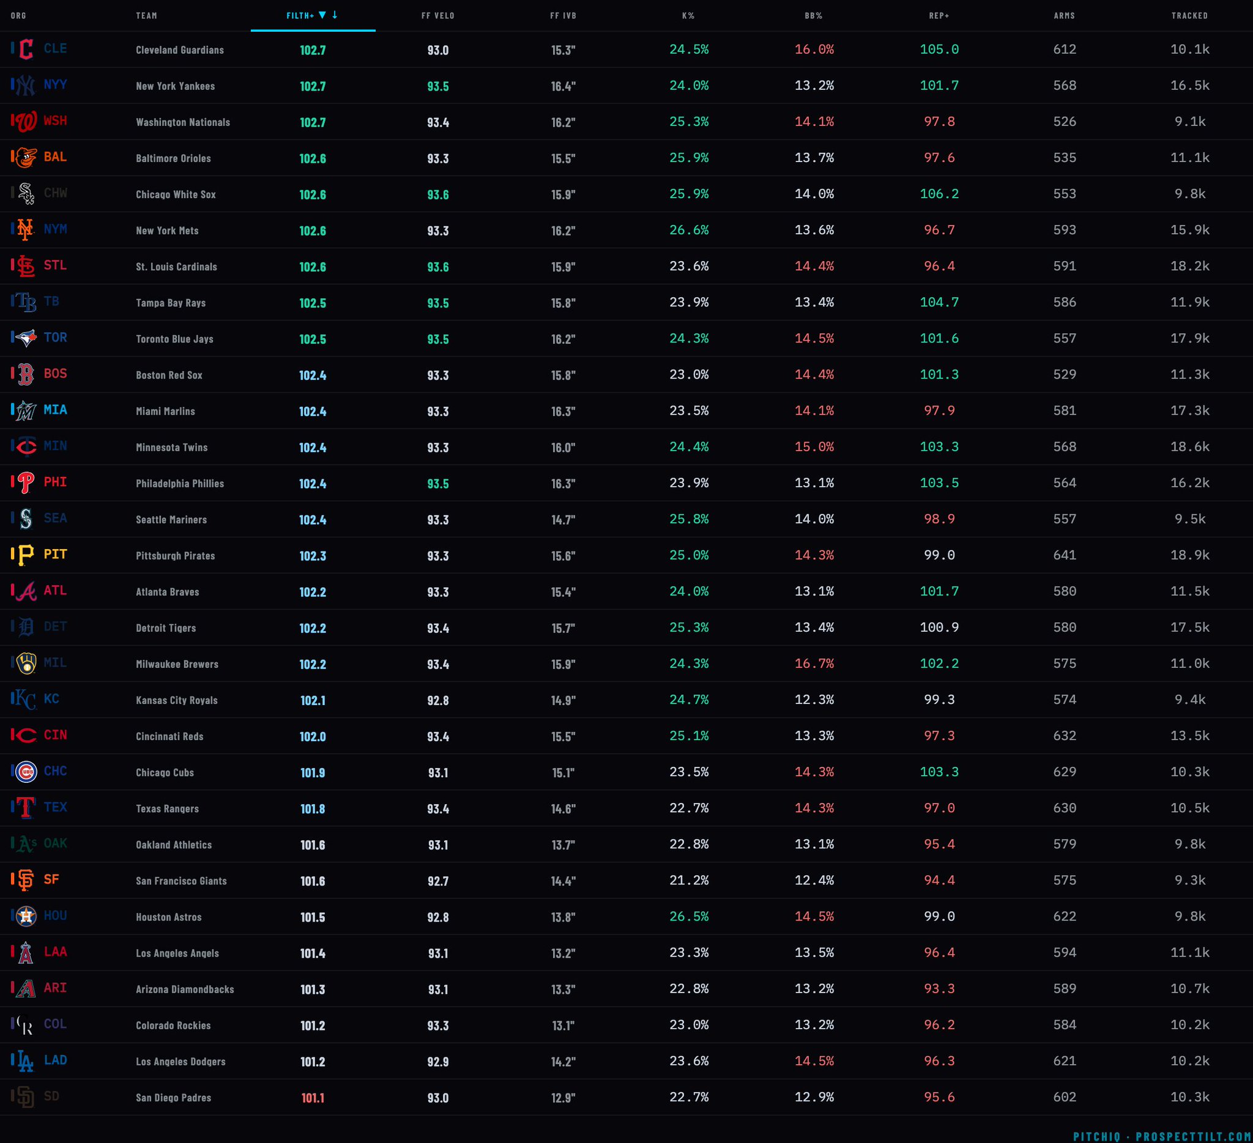The height and width of the screenshot is (1143, 1253).
Task: Sort by ORG column header
Action: pos(18,15)
